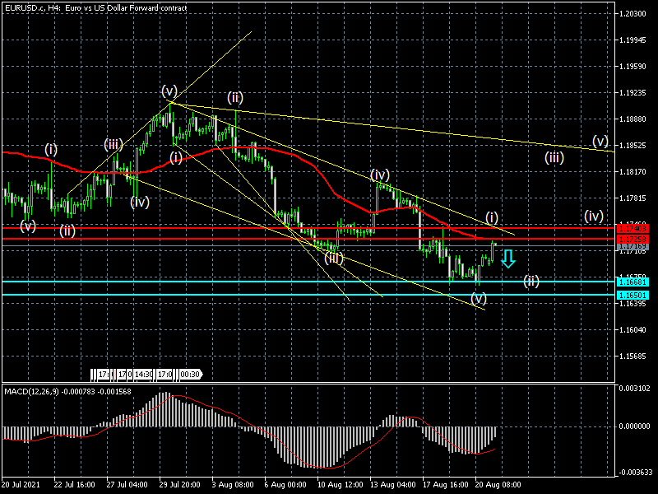Click the (iii) wave label at far right
The image size is (658, 494).
coord(554,156)
